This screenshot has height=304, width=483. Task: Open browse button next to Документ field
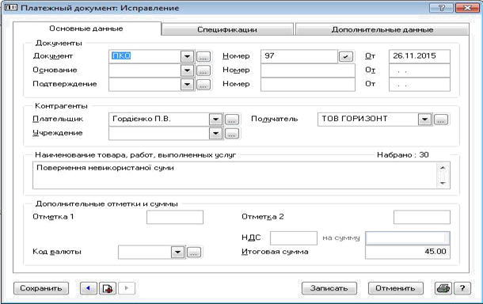[203, 57]
